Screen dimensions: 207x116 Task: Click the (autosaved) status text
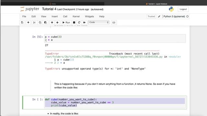coord(97,9)
